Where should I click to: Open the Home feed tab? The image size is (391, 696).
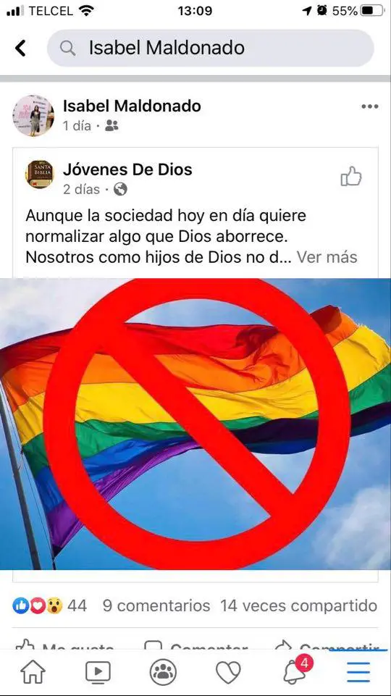pyautogui.click(x=33, y=672)
